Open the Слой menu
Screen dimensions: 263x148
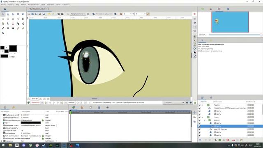pos(43,5)
